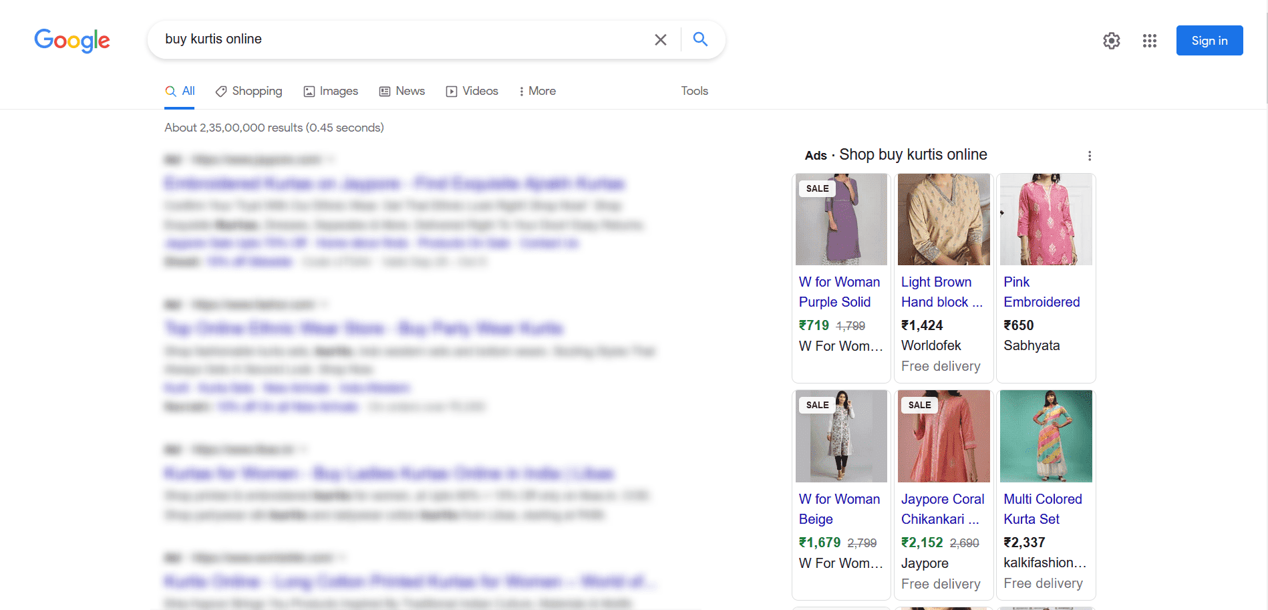This screenshot has width=1268, height=610.
Task: Click the W for Woman Purple Solid link
Action: (x=840, y=292)
